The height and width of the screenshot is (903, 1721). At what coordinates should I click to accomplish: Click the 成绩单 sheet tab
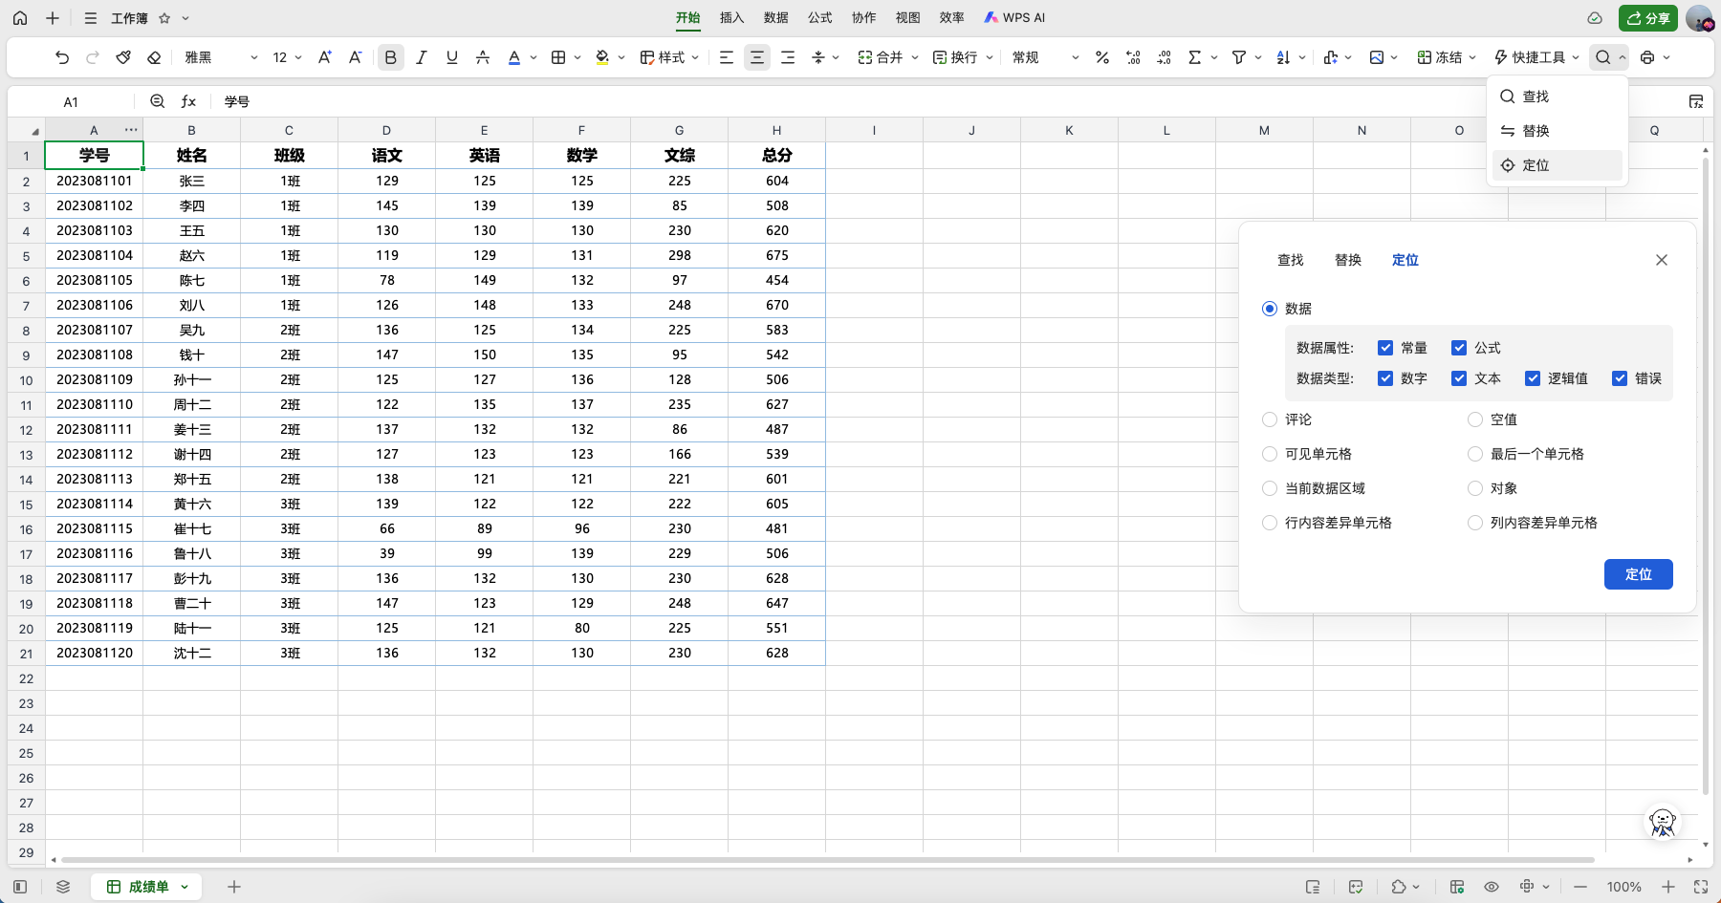(x=147, y=887)
